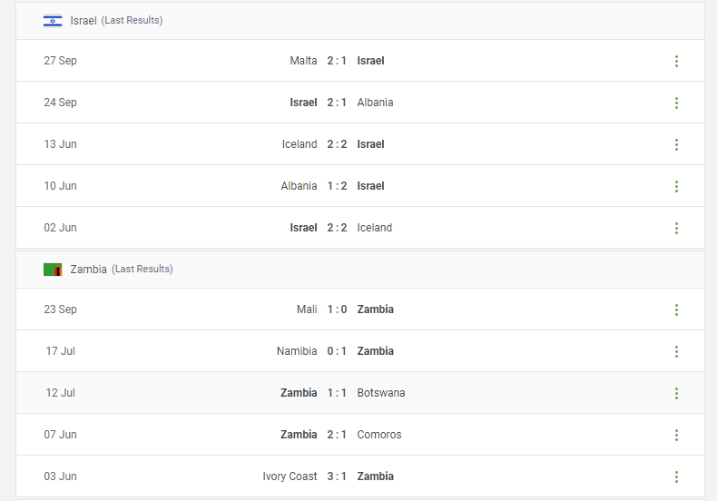This screenshot has height=501, width=717.
Task: Open three-dot menu for Namibia vs Zambia match
Action: pos(676,351)
